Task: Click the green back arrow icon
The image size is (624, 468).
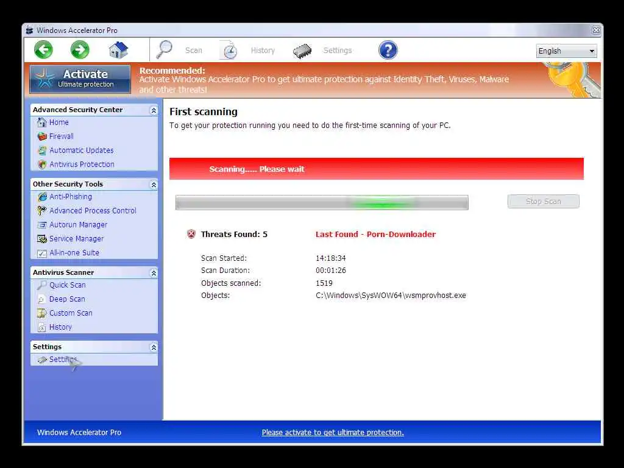Action: click(x=43, y=50)
